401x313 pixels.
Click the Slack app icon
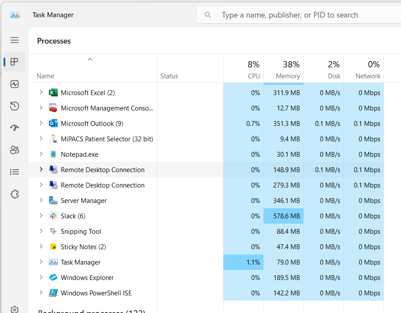coord(53,216)
